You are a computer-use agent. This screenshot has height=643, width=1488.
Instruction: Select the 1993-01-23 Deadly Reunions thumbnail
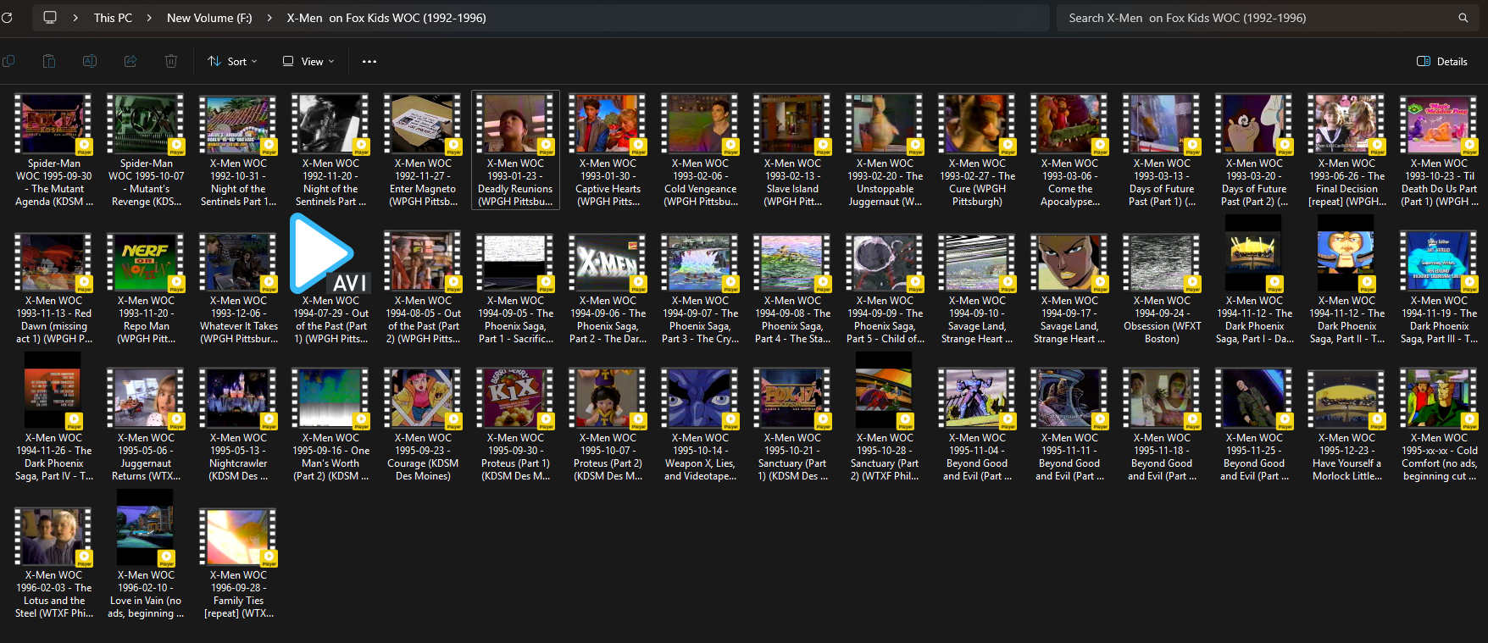point(515,124)
